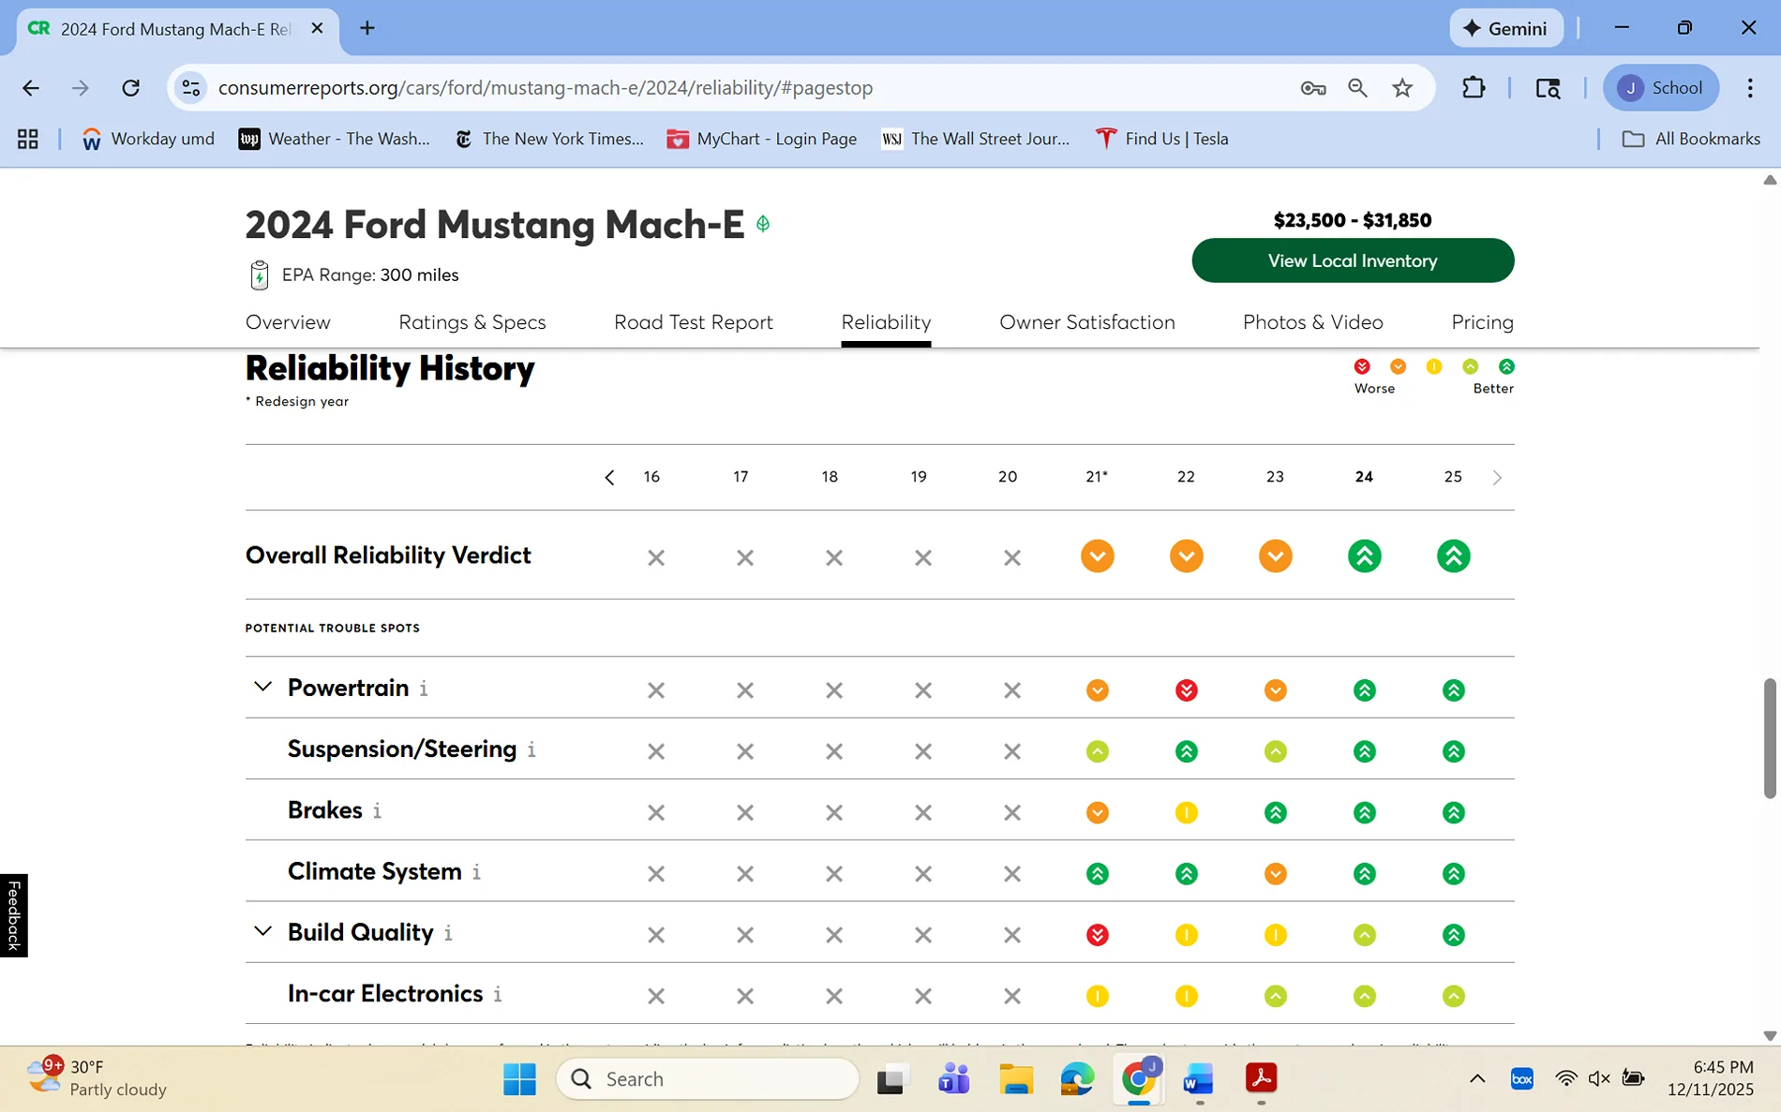Expand the Build Quality row
The image size is (1781, 1112).
point(262,931)
